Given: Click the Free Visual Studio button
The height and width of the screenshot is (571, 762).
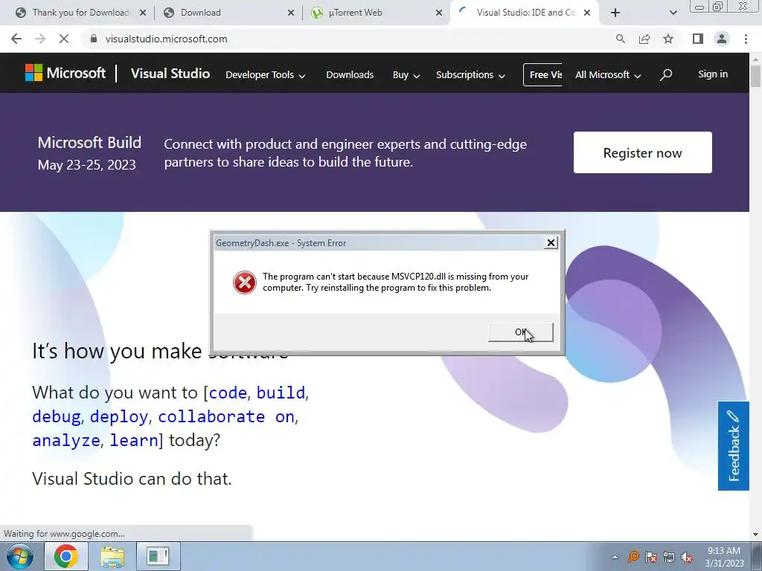Looking at the screenshot, I should 542,75.
